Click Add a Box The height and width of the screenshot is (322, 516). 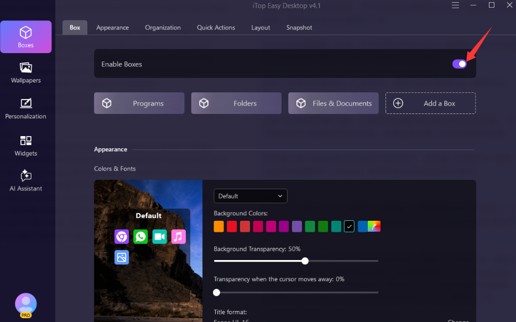430,103
